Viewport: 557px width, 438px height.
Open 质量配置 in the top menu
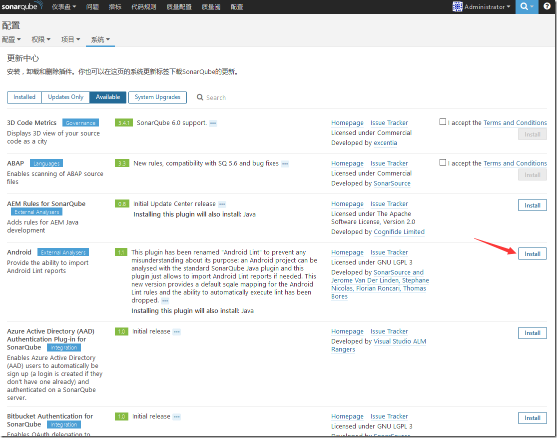pyautogui.click(x=179, y=7)
